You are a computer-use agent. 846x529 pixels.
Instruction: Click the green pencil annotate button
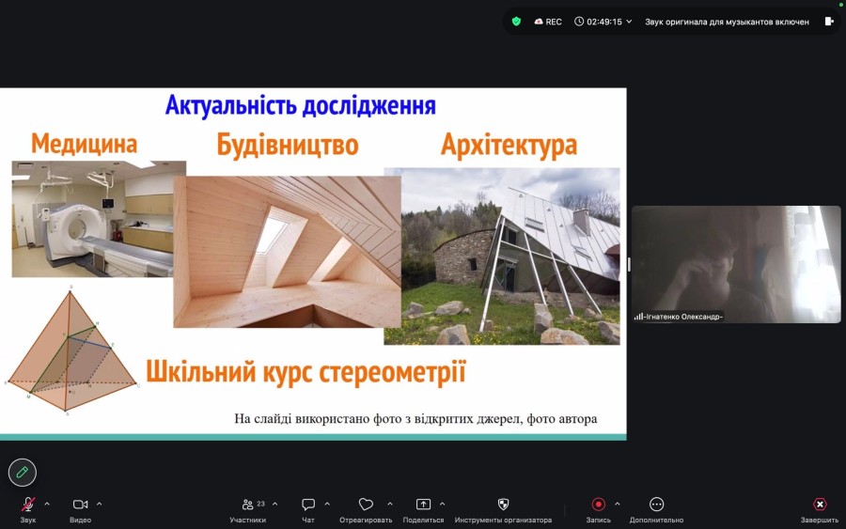tap(23, 473)
